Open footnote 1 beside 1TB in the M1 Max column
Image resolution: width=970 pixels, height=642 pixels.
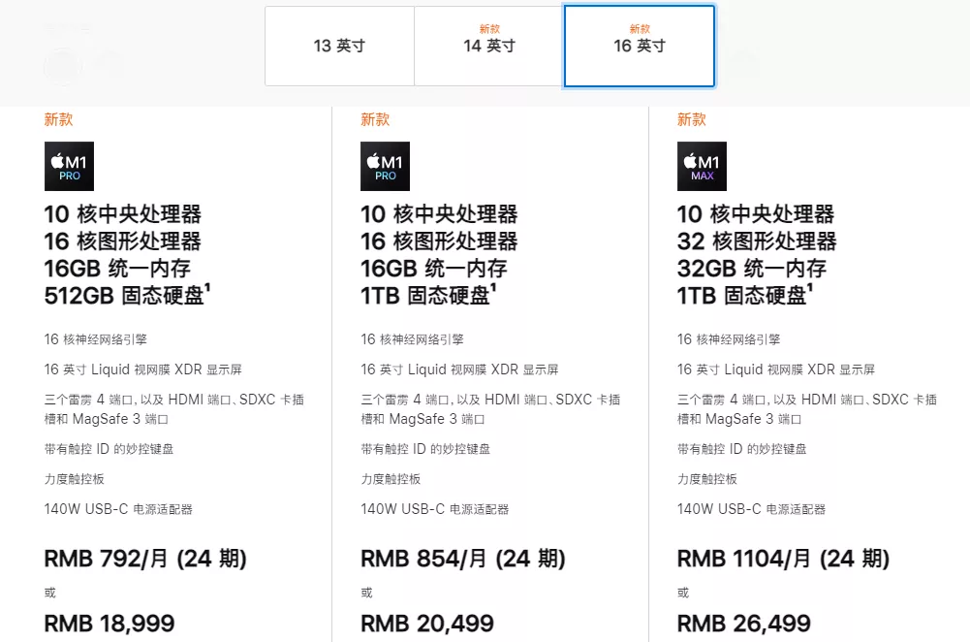click(x=811, y=288)
